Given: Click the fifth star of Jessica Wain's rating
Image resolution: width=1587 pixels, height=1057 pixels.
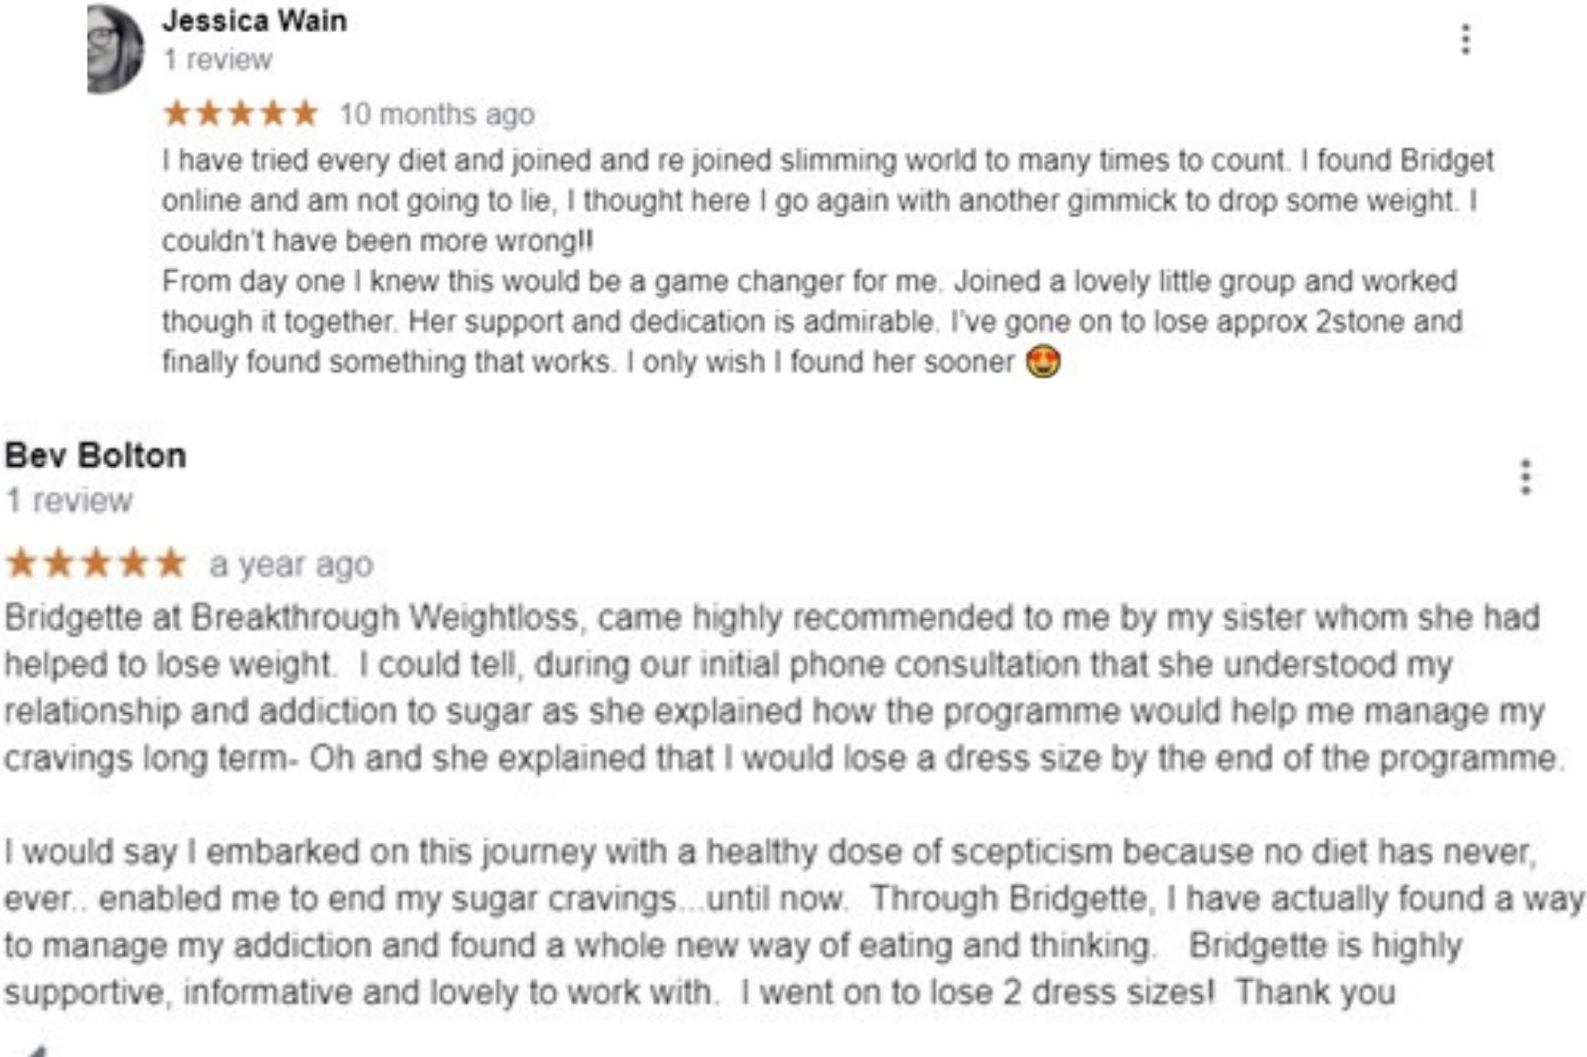Looking at the screenshot, I should tap(304, 113).
